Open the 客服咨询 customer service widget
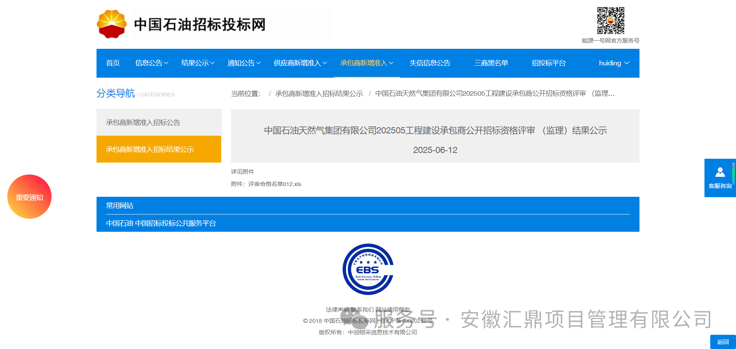This screenshot has height=349, width=736. 720,178
